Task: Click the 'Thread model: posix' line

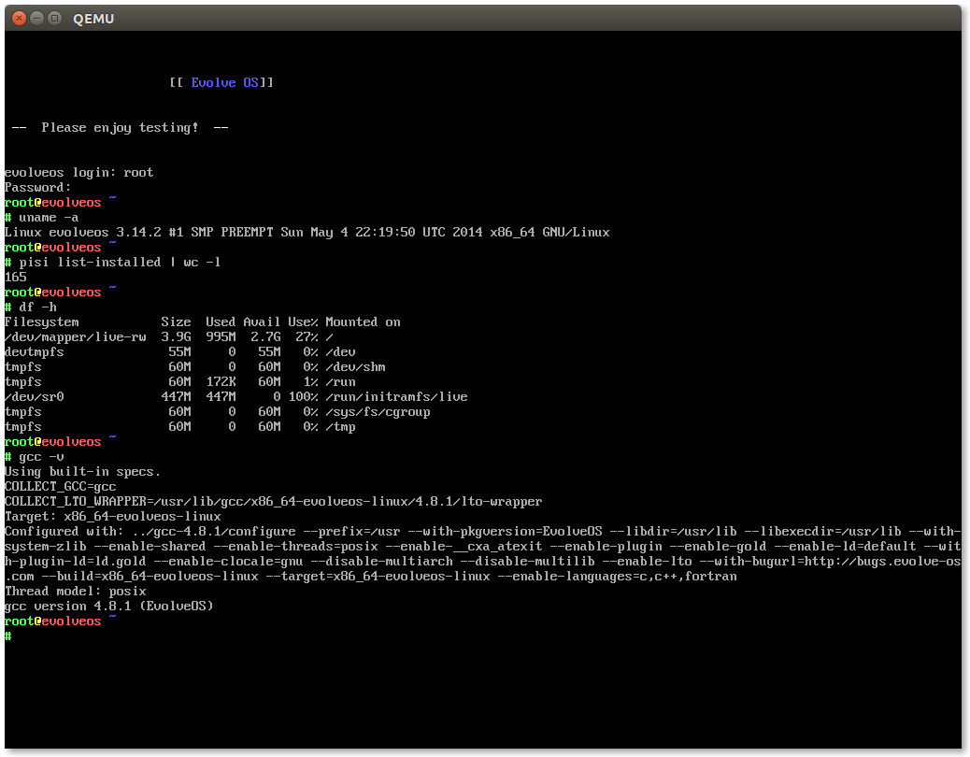Action: [x=75, y=592]
